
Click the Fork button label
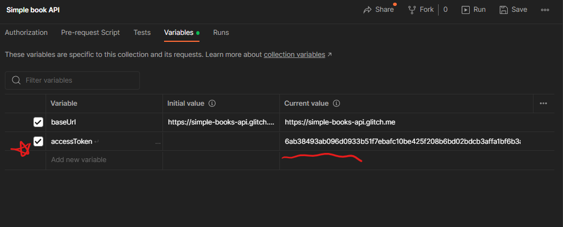coord(427,10)
